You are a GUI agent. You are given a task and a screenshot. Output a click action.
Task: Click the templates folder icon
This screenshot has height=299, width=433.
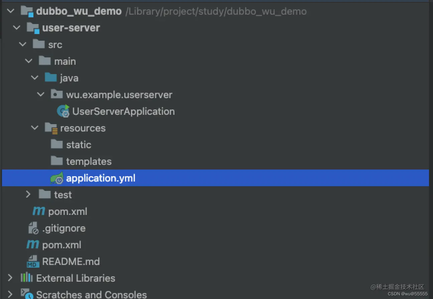click(x=57, y=161)
